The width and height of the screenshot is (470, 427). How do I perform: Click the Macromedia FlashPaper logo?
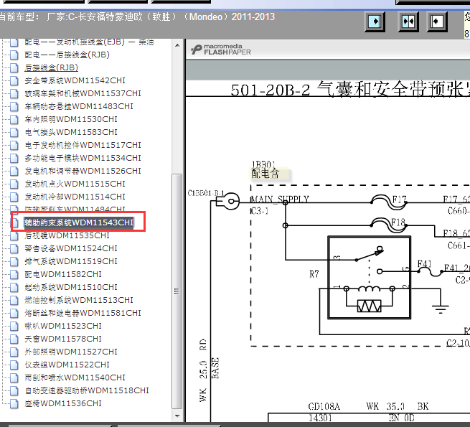(221, 50)
